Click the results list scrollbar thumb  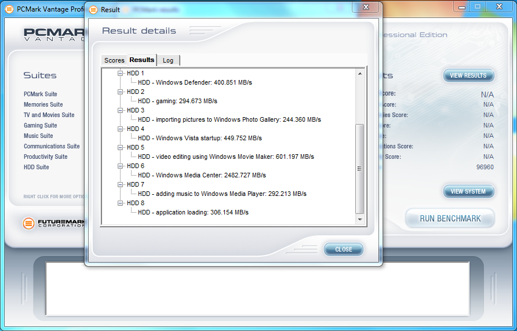(360, 169)
